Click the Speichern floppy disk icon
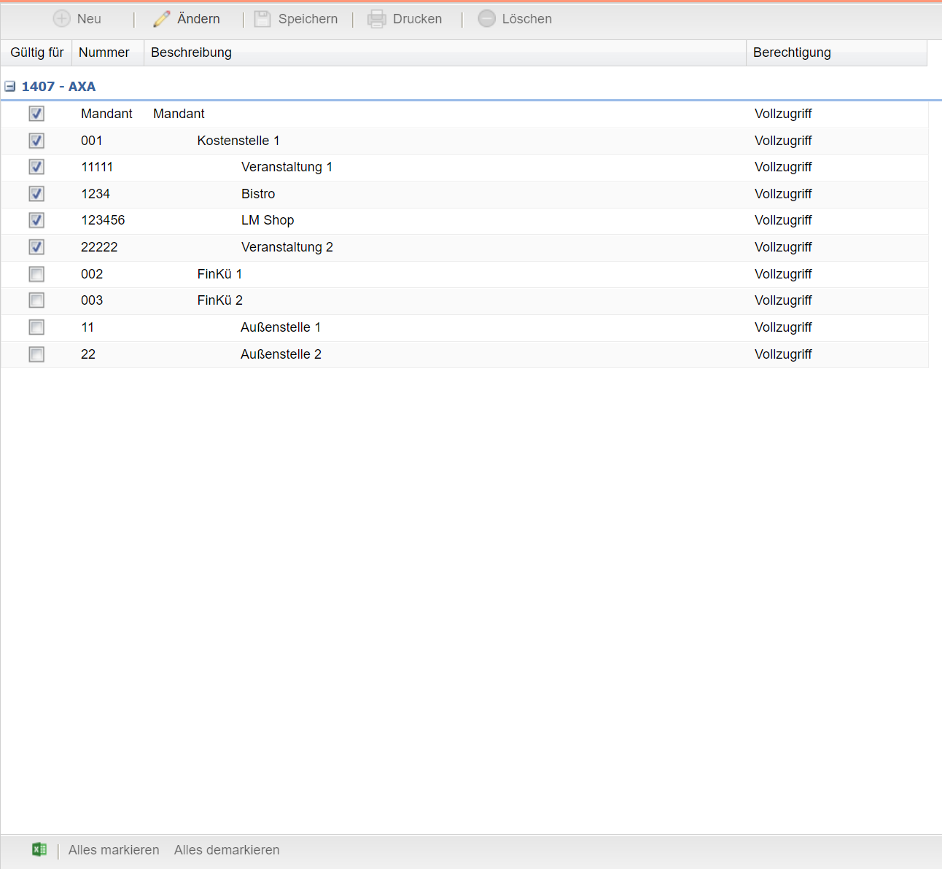Screen dimensions: 942x869 click(x=262, y=19)
